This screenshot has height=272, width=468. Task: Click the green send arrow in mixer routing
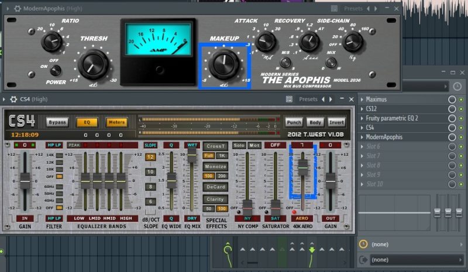(x=312, y=250)
